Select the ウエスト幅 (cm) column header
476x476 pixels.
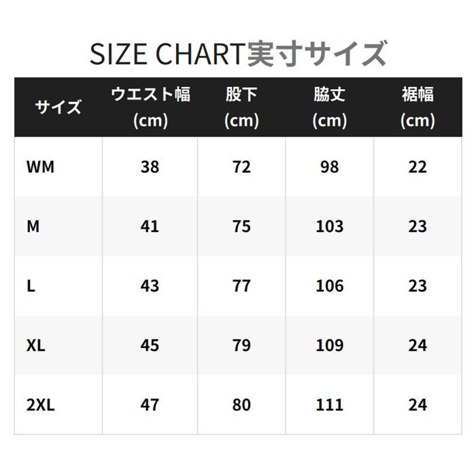[150, 107]
